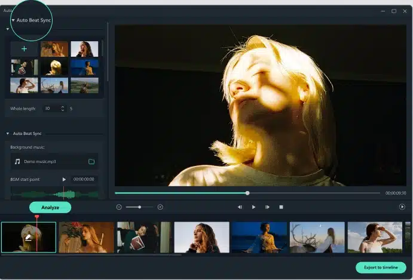Click the plus icon to add media
The height and width of the screenshot is (280, 413).
point(24,49)
